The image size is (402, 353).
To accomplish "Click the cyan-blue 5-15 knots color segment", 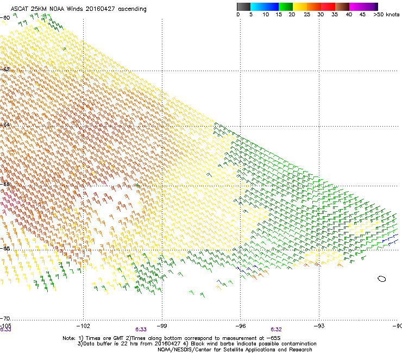I will pyautogui.click(x=265, y=7).
